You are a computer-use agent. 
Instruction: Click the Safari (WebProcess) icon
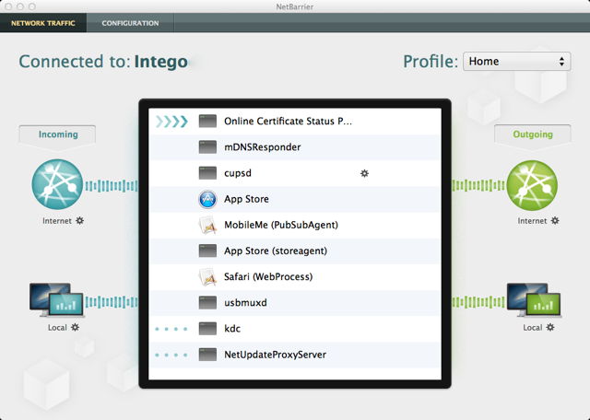pyautogui.click(x=207, y=276)
